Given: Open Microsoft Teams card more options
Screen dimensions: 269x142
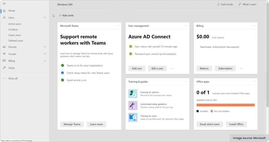Looking at the screenshot, I should tap(118, 26).
